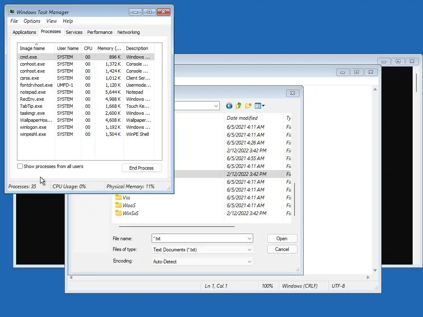Click Windows (CRLF) in status bar

(300, 286)
